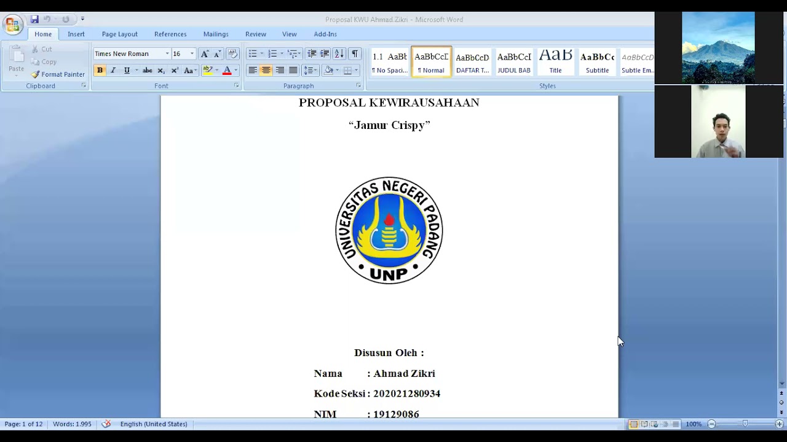The width and height of the screenshot is (787, 442).
Task: Switch to Web Layout view
Action: point(654,424)
